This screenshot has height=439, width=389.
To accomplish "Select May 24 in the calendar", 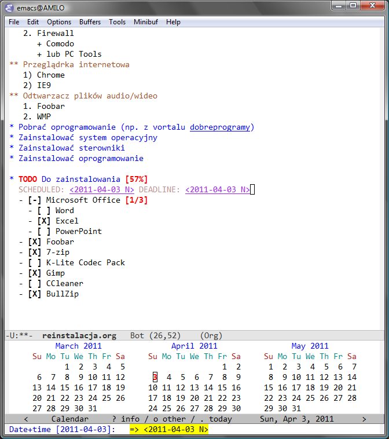I will pyautogui.click(x=296, y=398).
